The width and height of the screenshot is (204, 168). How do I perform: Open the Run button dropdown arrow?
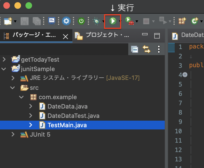coord(120,21)
